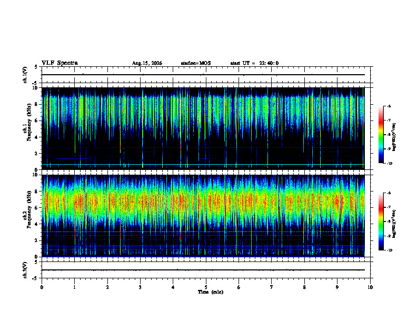The height and width of the screenshot is (322, 417).
Task: Click the "-10" label on ch.2 color bar
Action: click(x=390, y=250)
